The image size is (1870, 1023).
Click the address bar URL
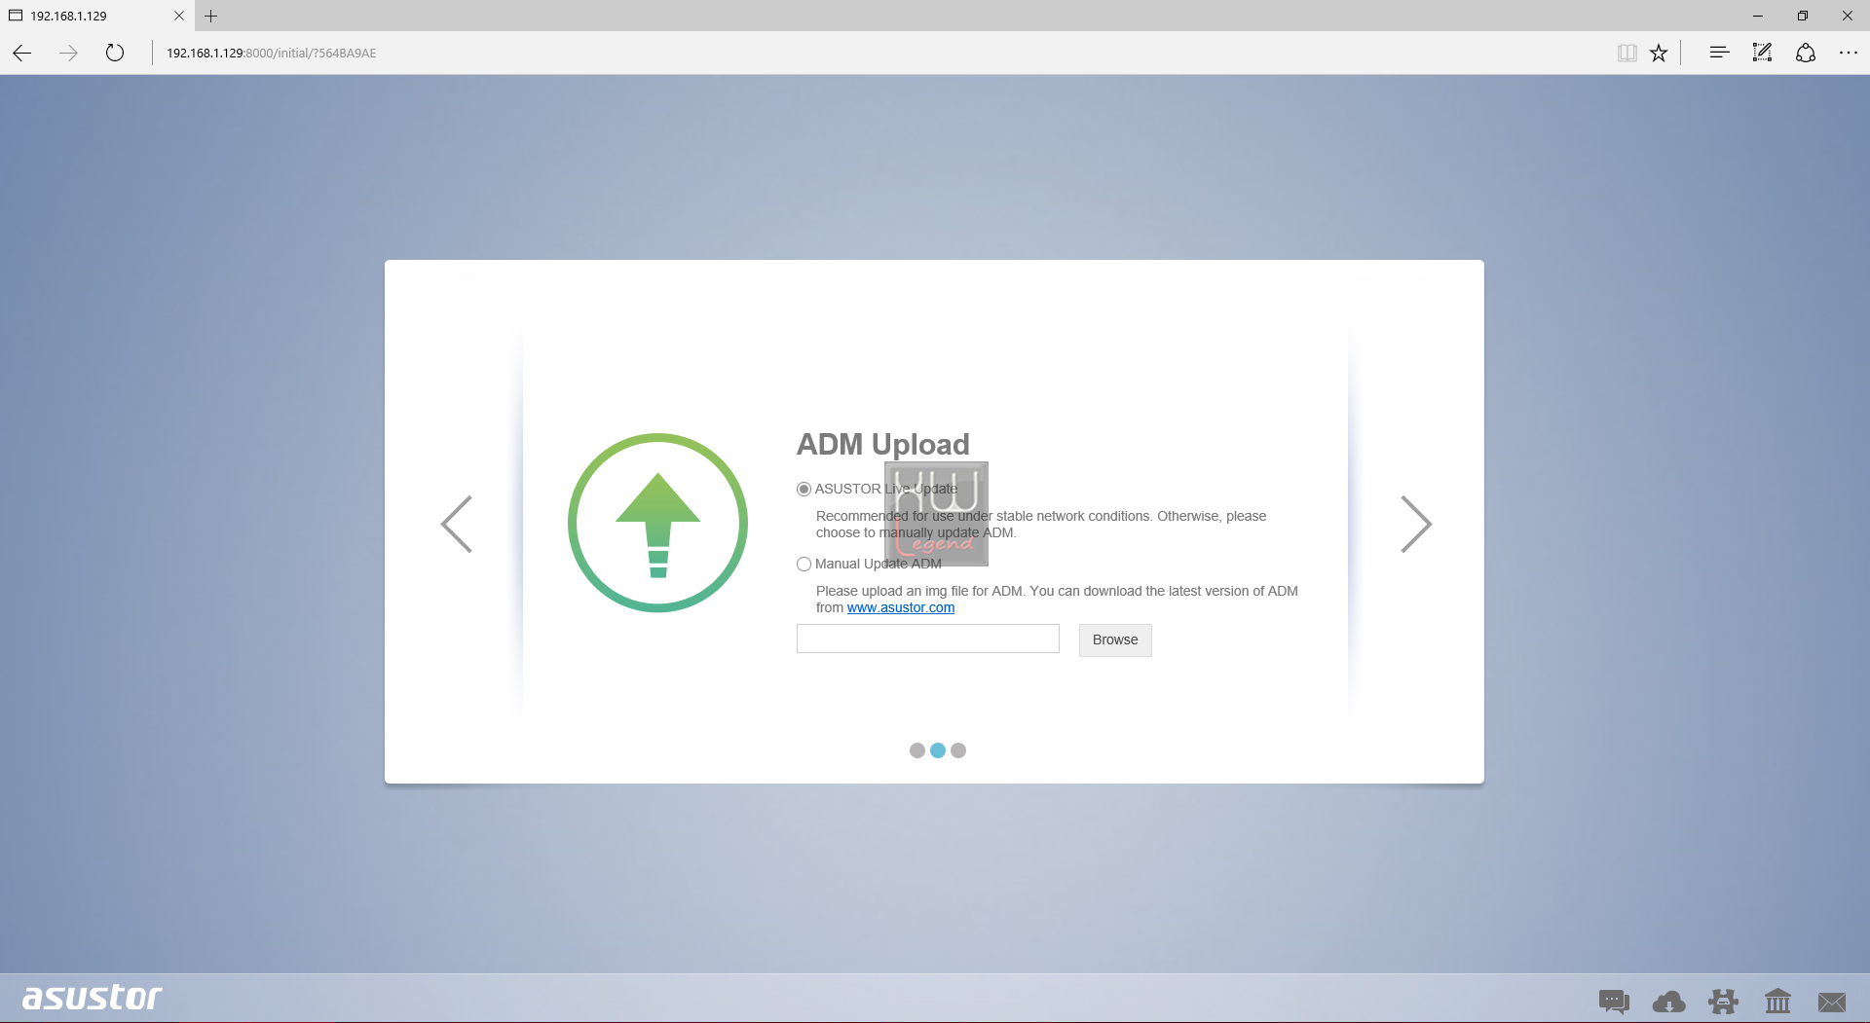pyautogui.click(x=271, y=54)
